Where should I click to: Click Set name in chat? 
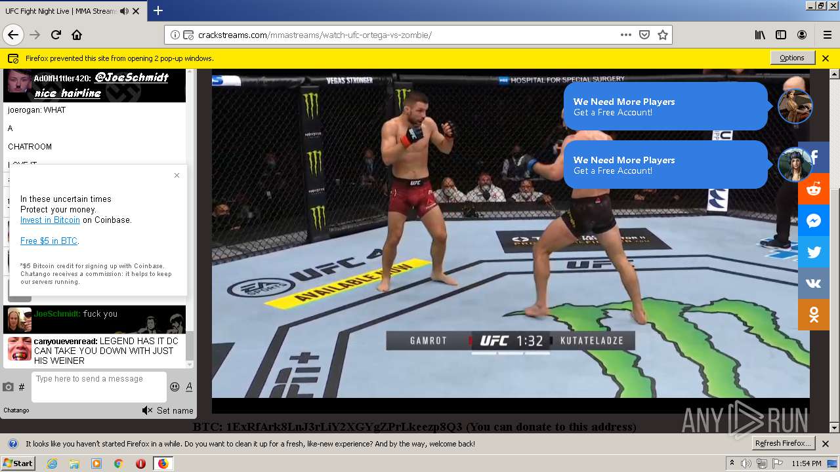(175, 410)
